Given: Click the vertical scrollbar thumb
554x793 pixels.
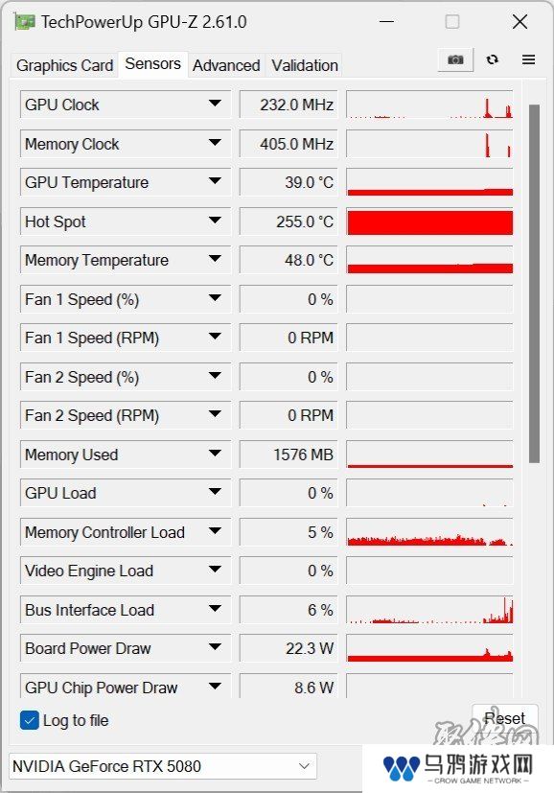Looking at the screenshot, I should (x=534, y=283).
